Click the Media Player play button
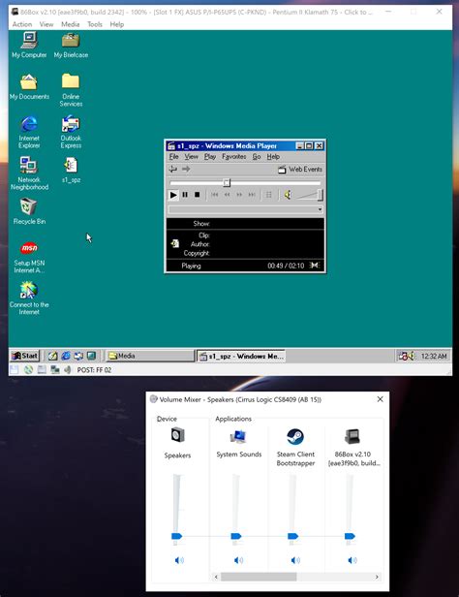 pyautogui.click(x=173, y=195)
